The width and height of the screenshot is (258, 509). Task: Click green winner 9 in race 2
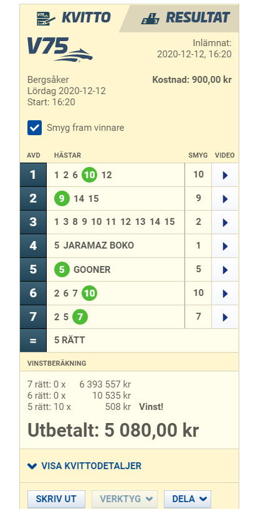tap(62, 199)
